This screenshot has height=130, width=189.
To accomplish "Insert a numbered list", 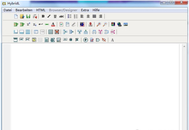I will click(76, 16).
